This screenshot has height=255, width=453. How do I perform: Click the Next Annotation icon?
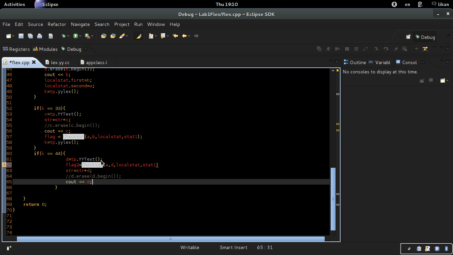(151, 36)
